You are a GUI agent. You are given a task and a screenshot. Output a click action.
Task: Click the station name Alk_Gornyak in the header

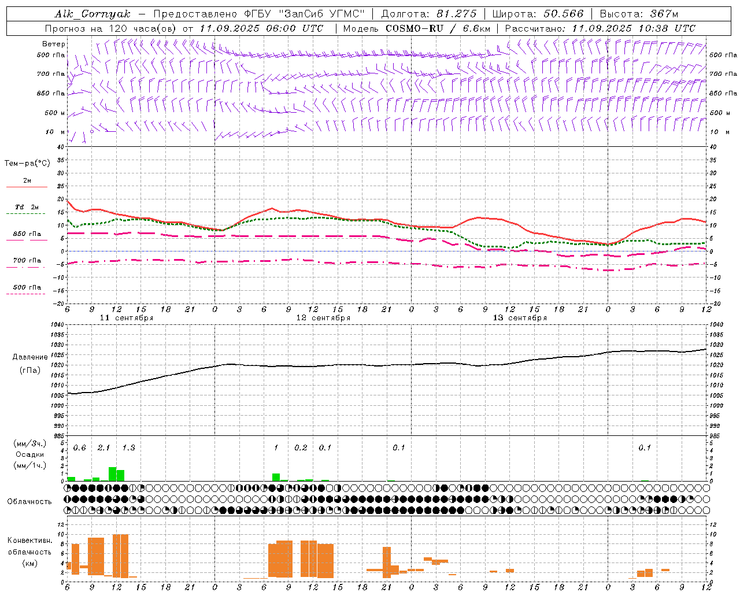click(x=92, y=14)
